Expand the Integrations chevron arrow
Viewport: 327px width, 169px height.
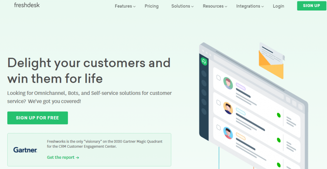click(262, 7)
